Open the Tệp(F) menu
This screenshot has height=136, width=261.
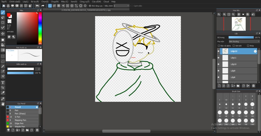4,2
